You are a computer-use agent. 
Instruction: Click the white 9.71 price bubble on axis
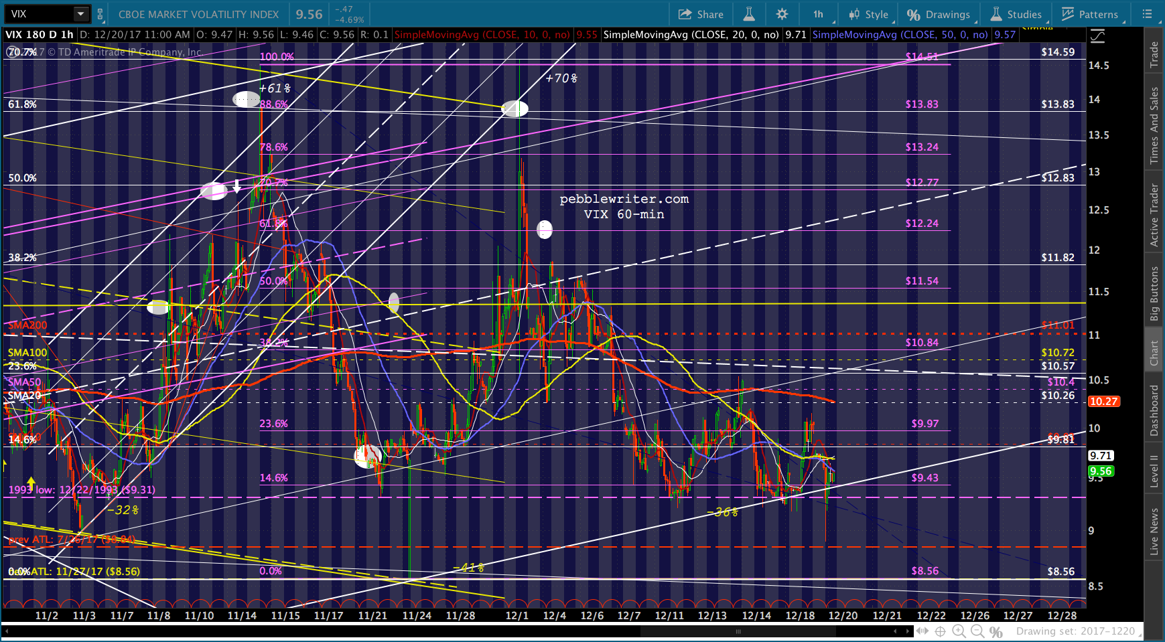click(1101, 456)
